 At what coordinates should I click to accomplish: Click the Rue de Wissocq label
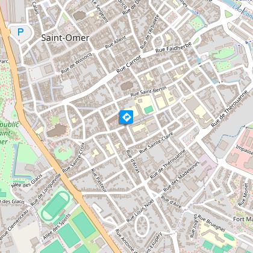(77, 63)
